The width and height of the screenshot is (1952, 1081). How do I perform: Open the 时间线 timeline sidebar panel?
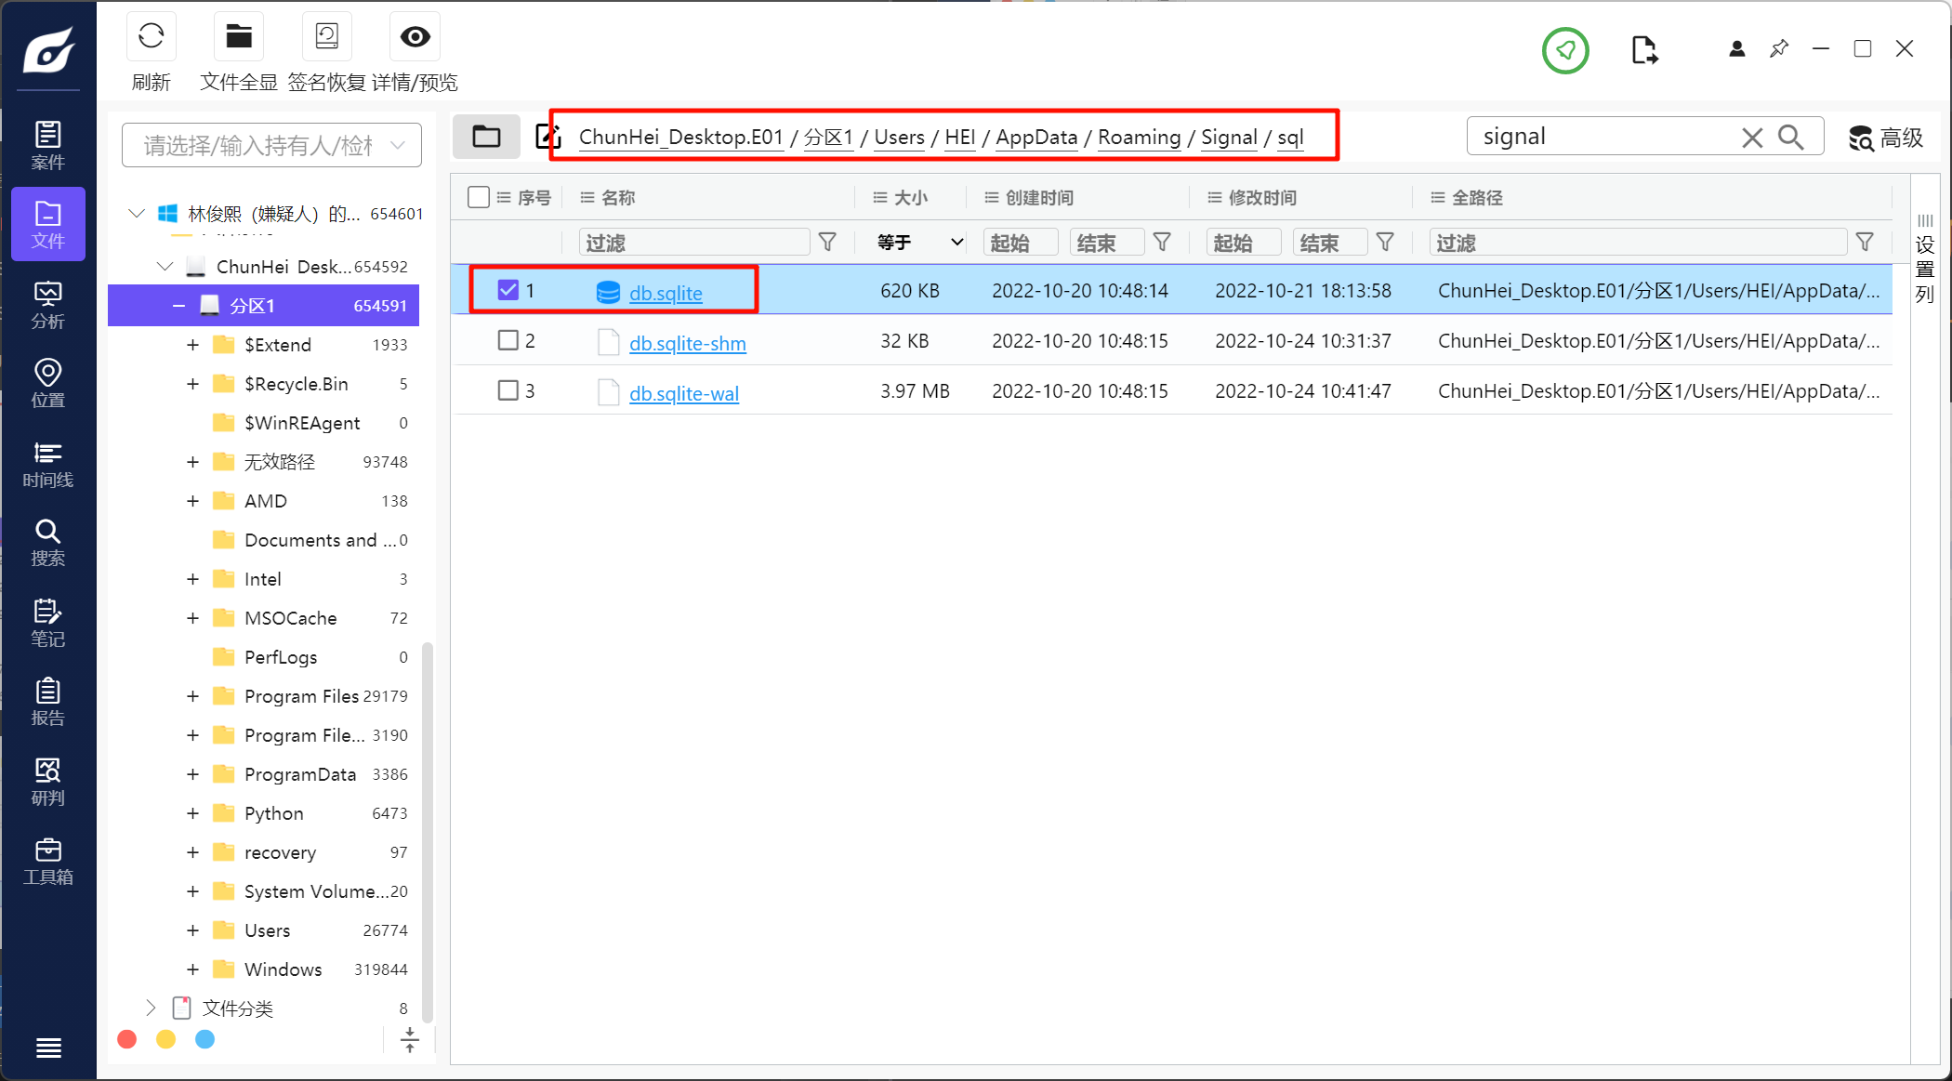click(47, 464)
